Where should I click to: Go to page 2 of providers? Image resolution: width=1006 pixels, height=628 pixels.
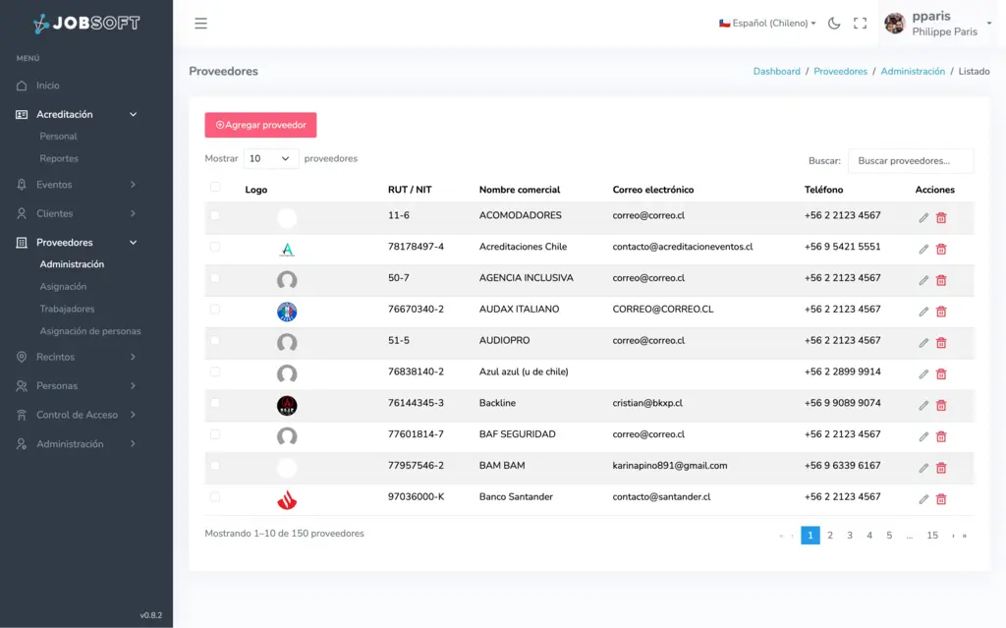830,536
